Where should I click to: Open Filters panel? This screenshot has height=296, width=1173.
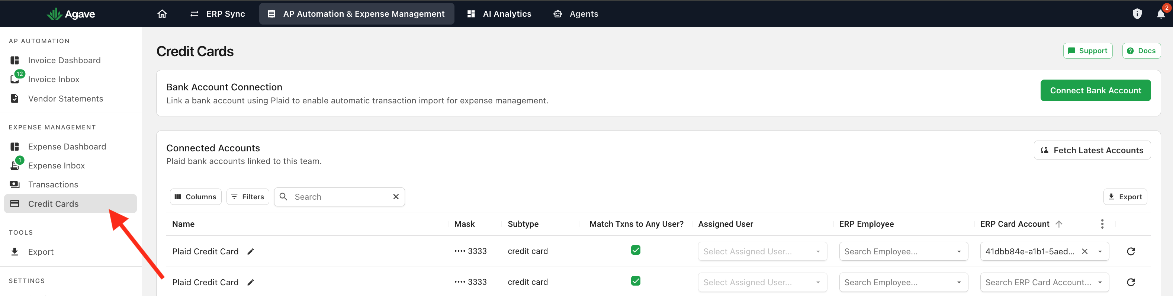pos(248,197)
